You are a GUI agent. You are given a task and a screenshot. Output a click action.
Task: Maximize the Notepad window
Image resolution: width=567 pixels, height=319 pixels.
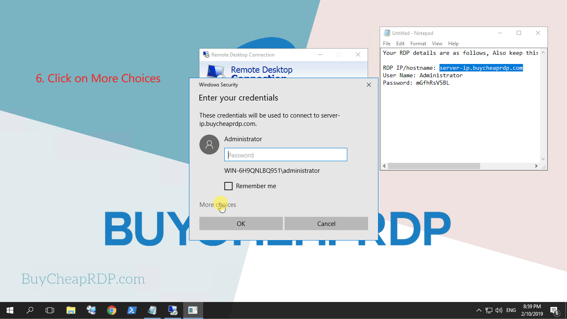click(519, 33)
